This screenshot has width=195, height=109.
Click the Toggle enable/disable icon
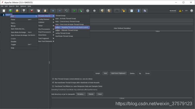coord(67,11)
